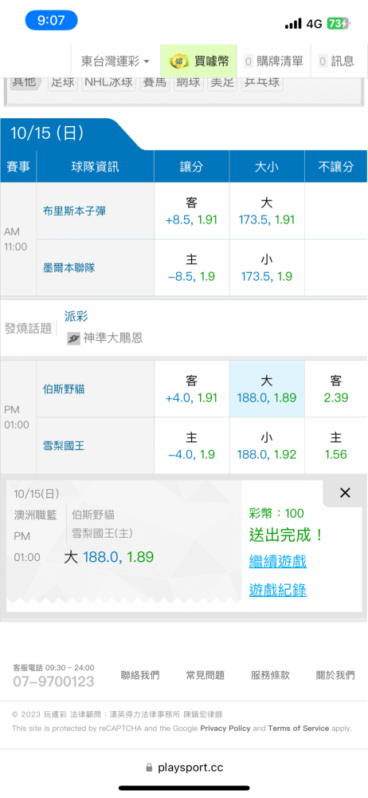Select the 網球 sport tab
This screenshot has width=368, height=798.
pos(189,82)
